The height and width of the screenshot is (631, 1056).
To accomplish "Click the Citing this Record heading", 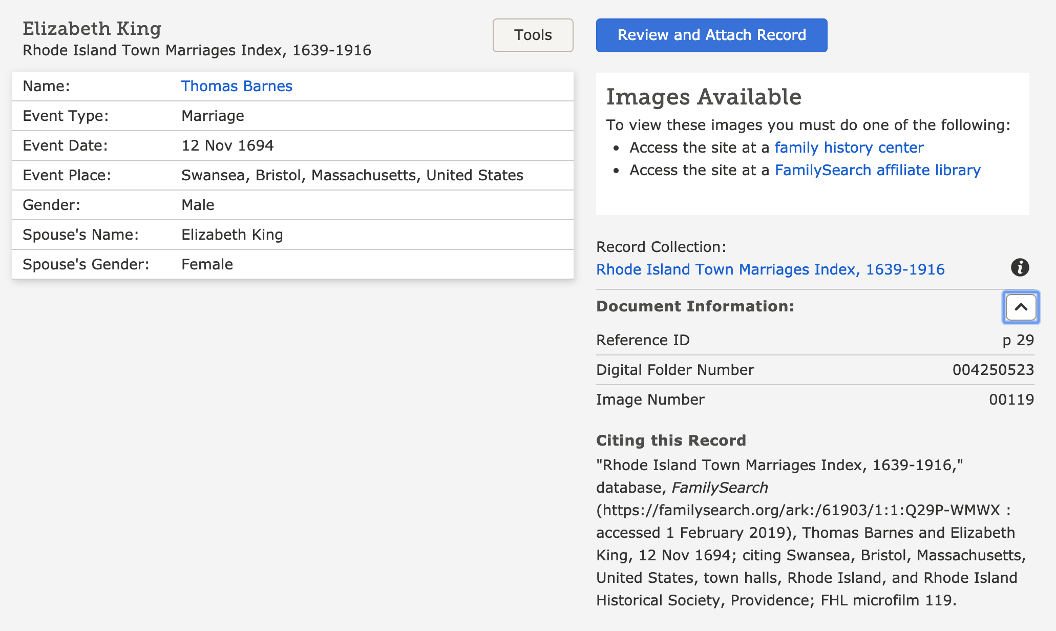I will pyautogui.click(x=671, y=440).
